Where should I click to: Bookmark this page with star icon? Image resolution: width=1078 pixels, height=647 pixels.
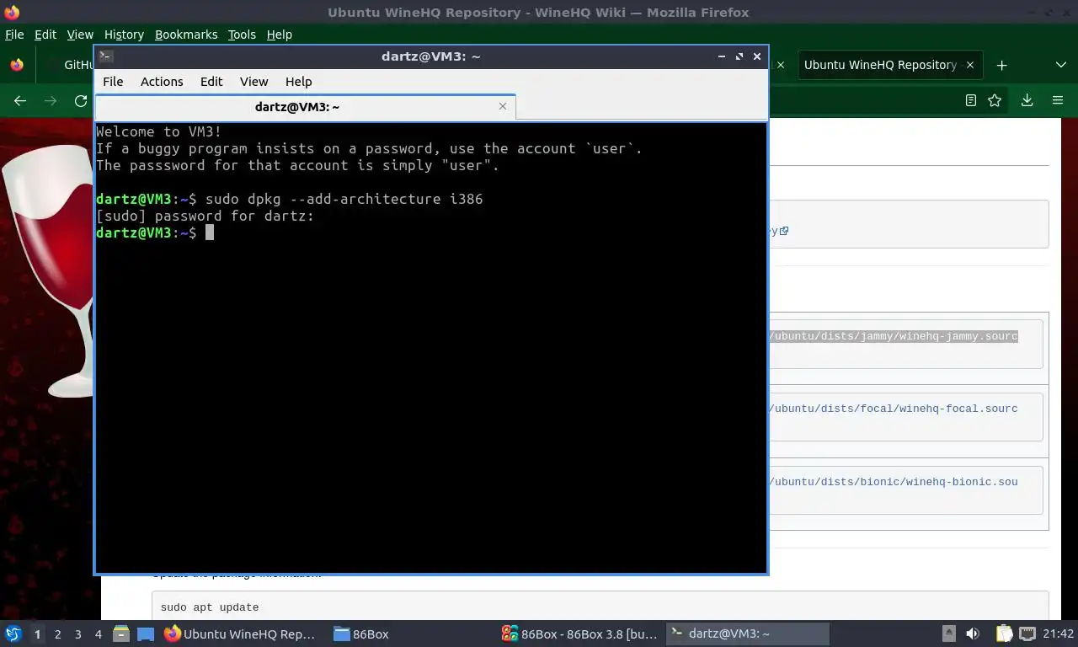click(x=995, y=100)
